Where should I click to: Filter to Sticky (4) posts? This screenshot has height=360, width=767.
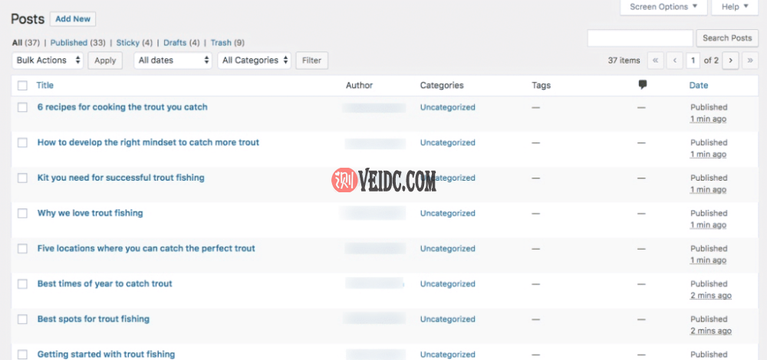point(134,43)
